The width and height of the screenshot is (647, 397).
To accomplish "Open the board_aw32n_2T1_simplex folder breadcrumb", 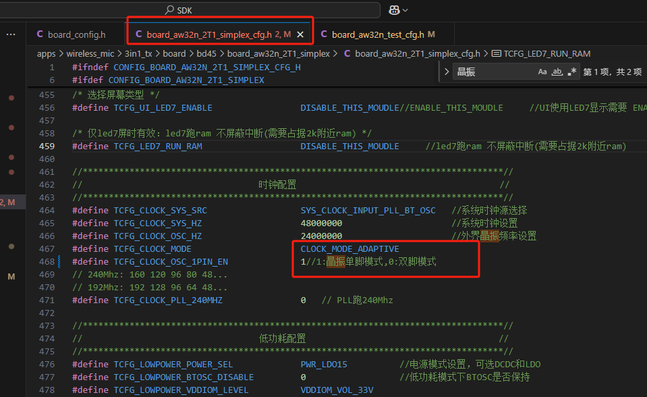I will pyautogui.click(x=279, y=54).
